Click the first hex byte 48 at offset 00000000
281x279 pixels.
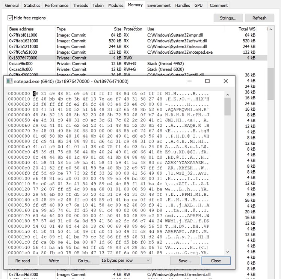pyautogui.click(x=35, y=93)
